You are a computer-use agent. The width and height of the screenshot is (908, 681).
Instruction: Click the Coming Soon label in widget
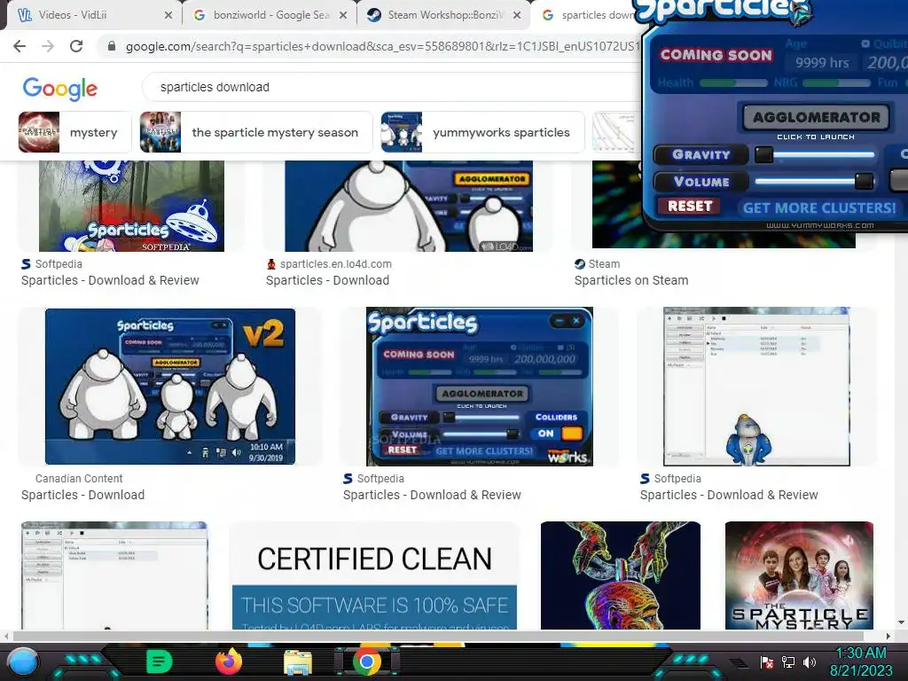716,55
